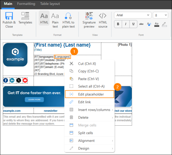Click the {E-mail} placeholder
Viewport: 172px width, 155px height.
[x=59, y=67]
